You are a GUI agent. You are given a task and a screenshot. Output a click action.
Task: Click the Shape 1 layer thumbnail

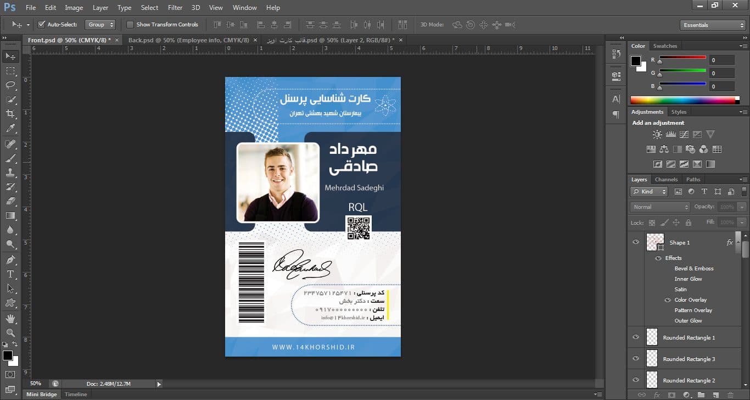655,242
